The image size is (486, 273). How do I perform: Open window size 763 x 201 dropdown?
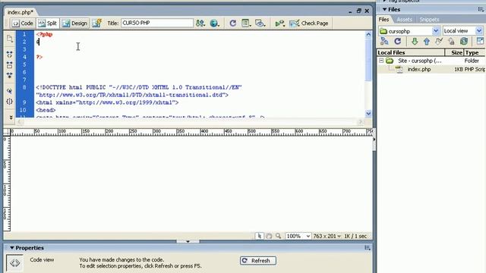pyautogui.click(x=327, y=236)
